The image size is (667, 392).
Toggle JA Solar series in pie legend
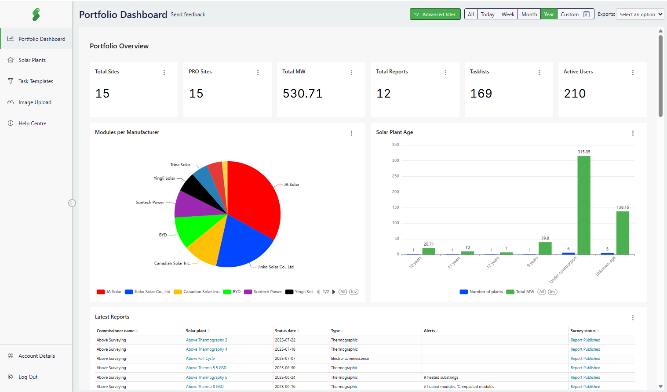(x=109, y=292)
